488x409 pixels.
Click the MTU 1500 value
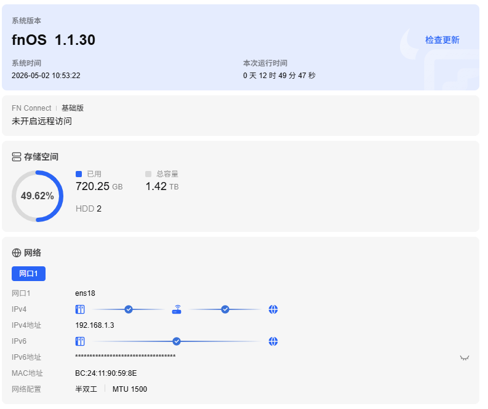[x=129, y=389]
